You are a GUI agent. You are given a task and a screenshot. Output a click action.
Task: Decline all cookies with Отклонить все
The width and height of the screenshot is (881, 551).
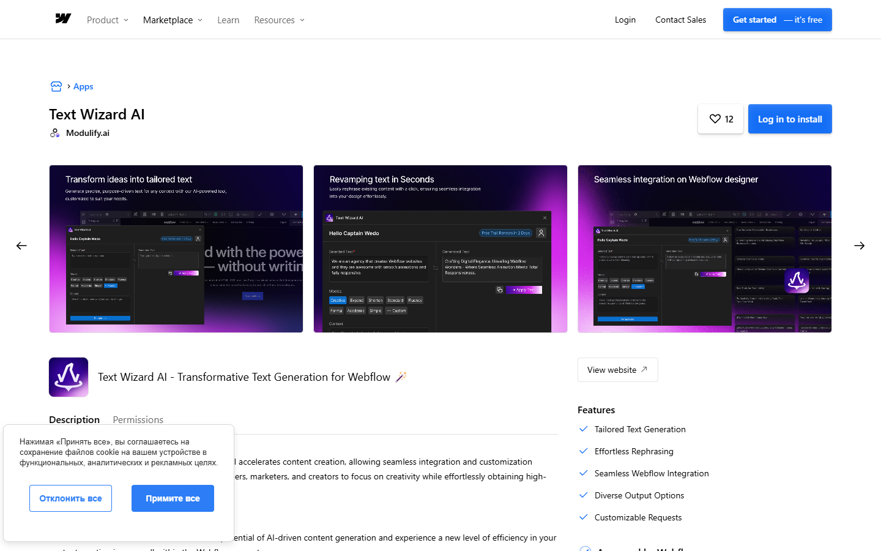pos(70,498)
